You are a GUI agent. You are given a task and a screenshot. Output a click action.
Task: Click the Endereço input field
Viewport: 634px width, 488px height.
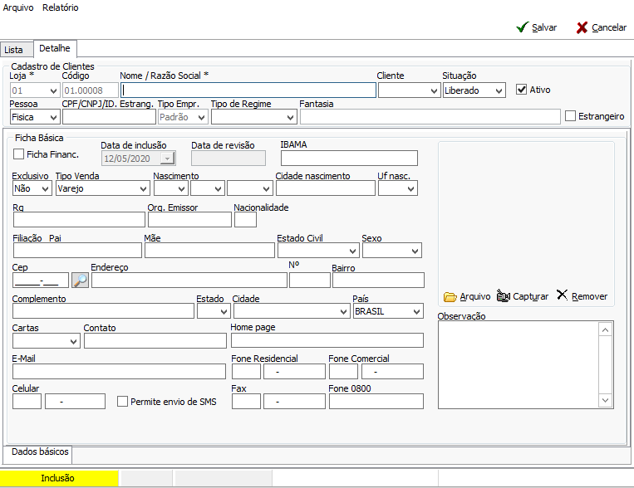(189, 281)
